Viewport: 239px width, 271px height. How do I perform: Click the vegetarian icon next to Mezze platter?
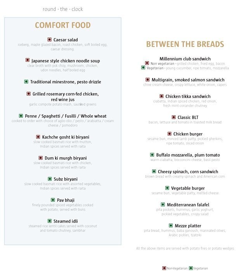click(171, 225)
